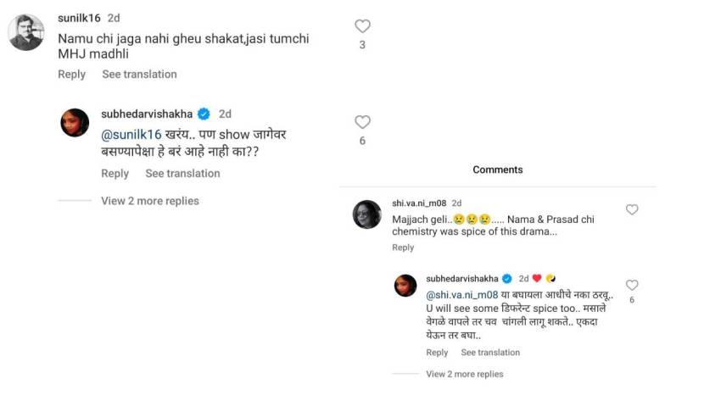Like subhedarvishakha's reply to shi.va.ni_m08
The width and height of the screenshot is (704, 395).
(632, 285)
